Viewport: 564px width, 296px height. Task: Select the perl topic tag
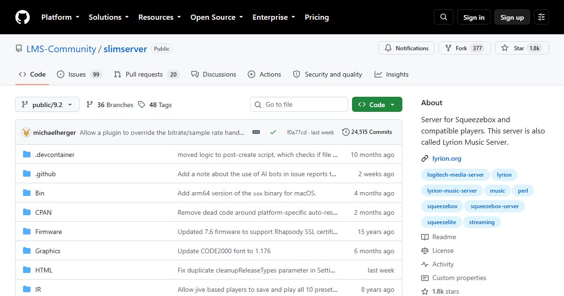523,191
